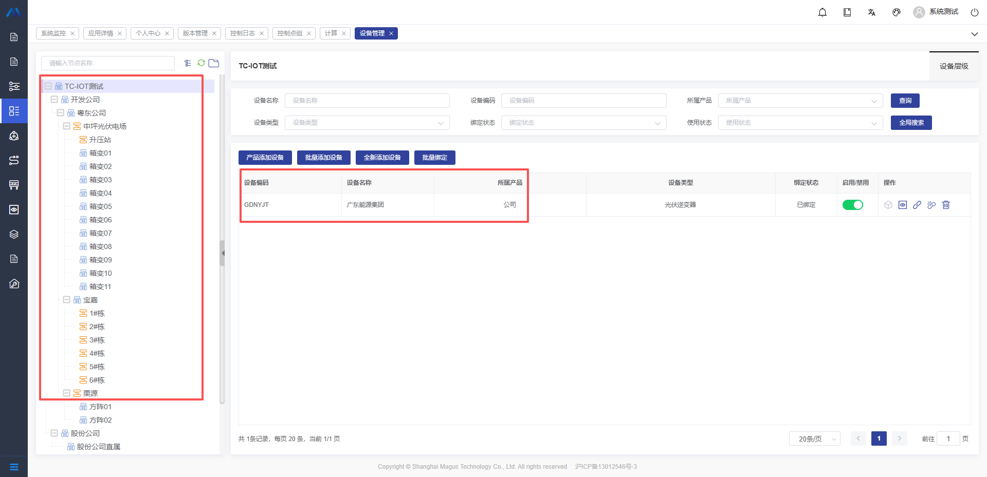The height and width of the screenshot is (477, 987).
Task: View device details with eye icon
Action: (x=903, y=205)
